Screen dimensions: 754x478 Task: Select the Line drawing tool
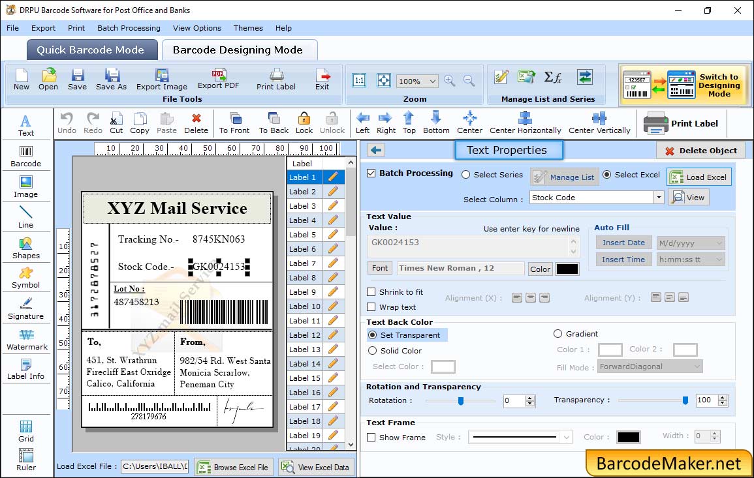pyautogui.click(x=26, y=218)
